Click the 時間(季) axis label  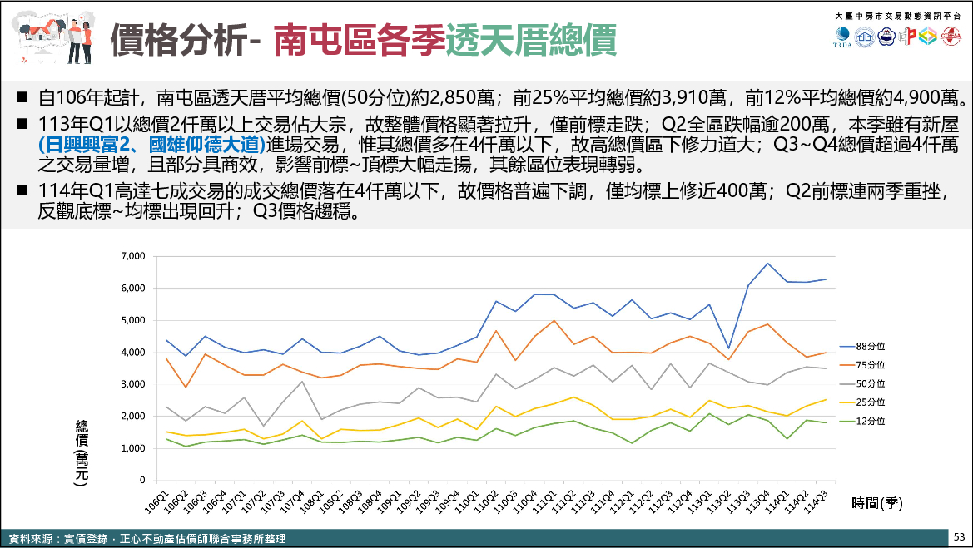(x=876, y=502)
